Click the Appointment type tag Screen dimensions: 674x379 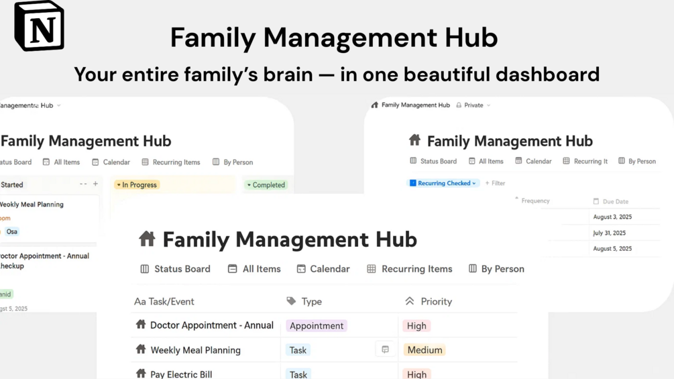click(317, 326)
